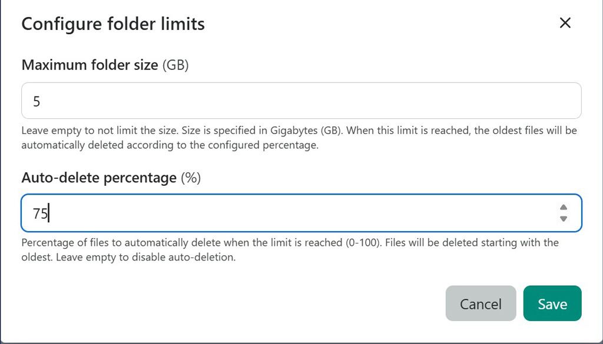Select the Maximum folder size input
The image size is (603, 344).
tap(236, 101)
